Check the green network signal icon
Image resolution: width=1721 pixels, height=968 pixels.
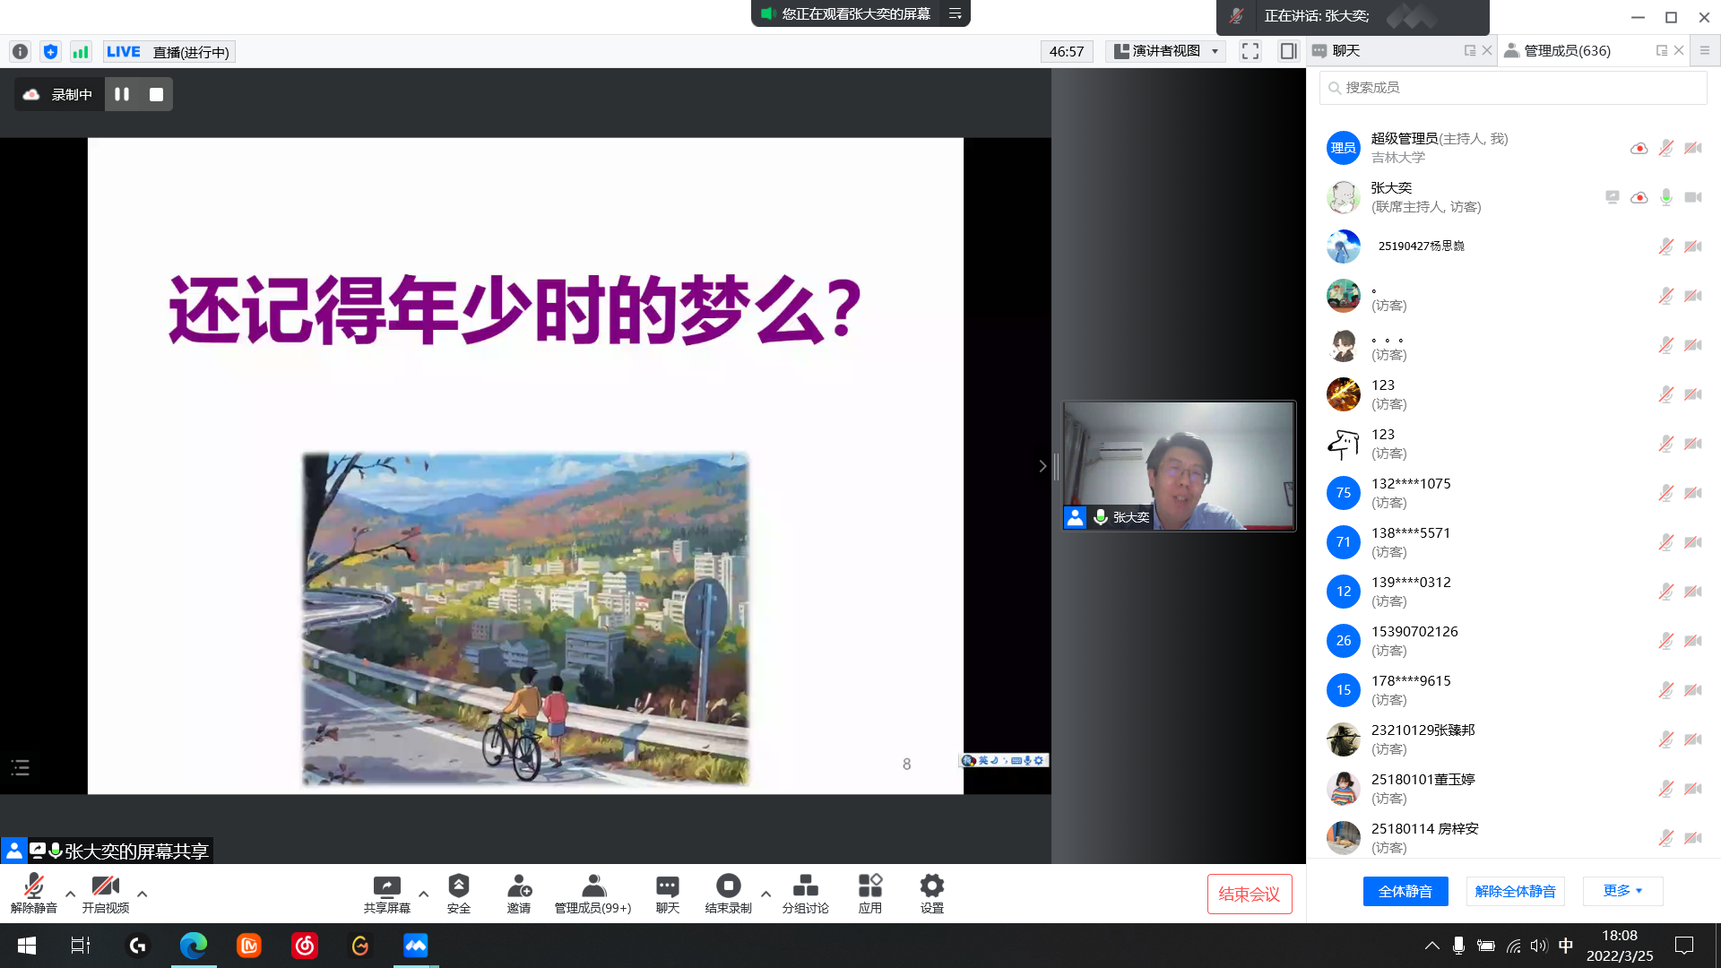click(x=81, y=52)
